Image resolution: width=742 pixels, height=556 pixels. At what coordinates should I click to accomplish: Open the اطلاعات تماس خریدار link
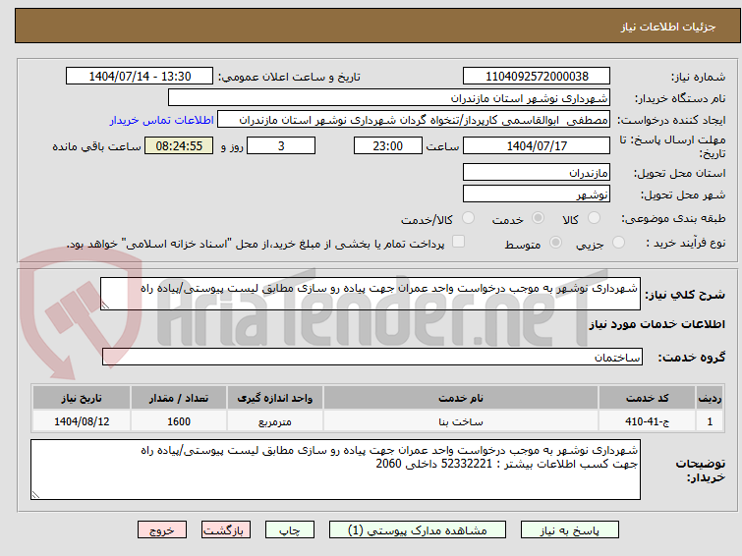click(x=162, y=120)
